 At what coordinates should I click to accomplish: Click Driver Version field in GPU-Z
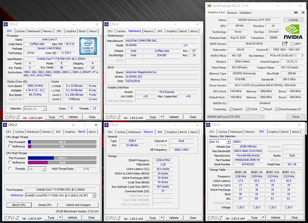(265, 85)
